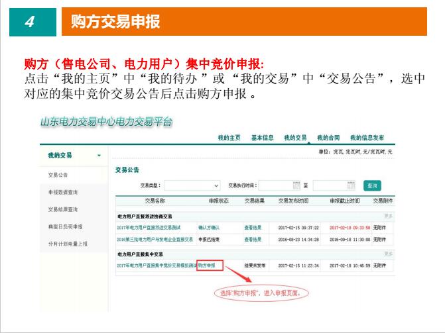Click the 购方申报 link
Screen dimensions: 445x333
(206, 265)
